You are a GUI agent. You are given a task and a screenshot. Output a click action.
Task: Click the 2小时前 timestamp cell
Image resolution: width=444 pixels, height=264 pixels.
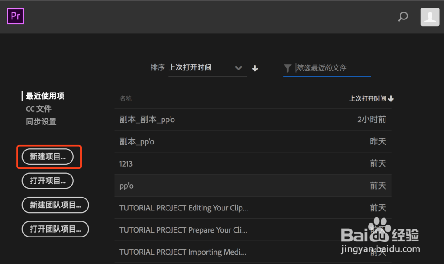click(372, 120)
